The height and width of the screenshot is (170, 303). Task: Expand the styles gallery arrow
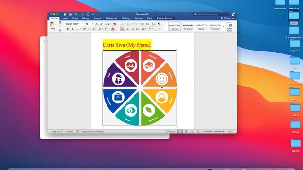[224, 26]
